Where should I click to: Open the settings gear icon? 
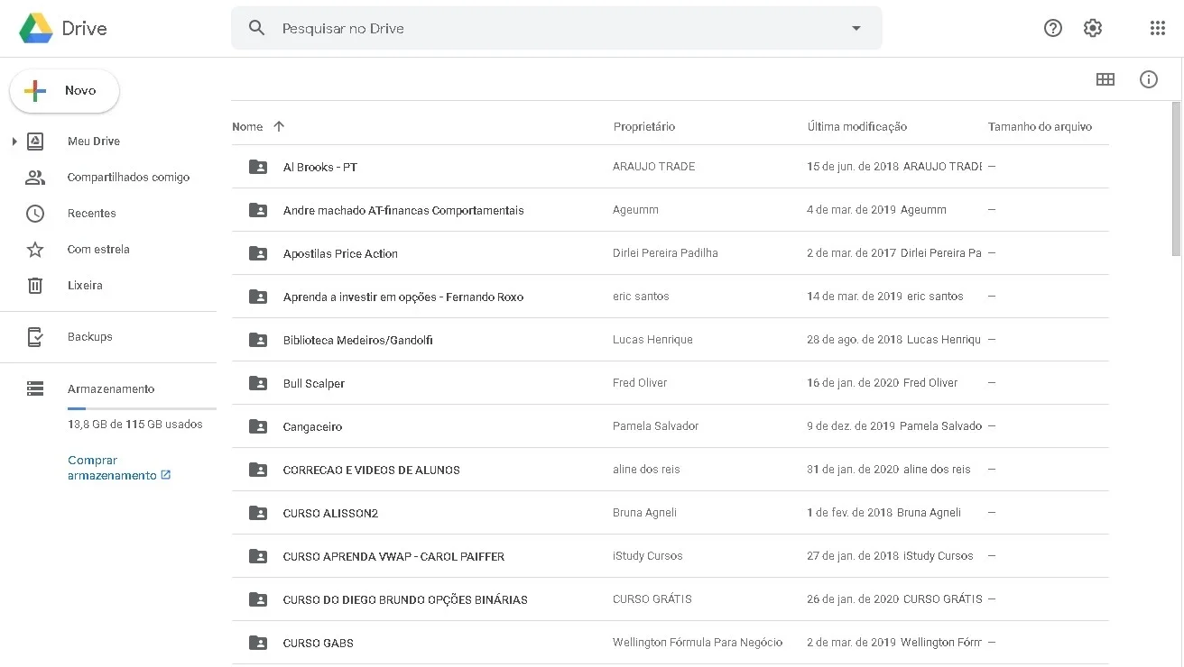click(x=1093, y=28)
